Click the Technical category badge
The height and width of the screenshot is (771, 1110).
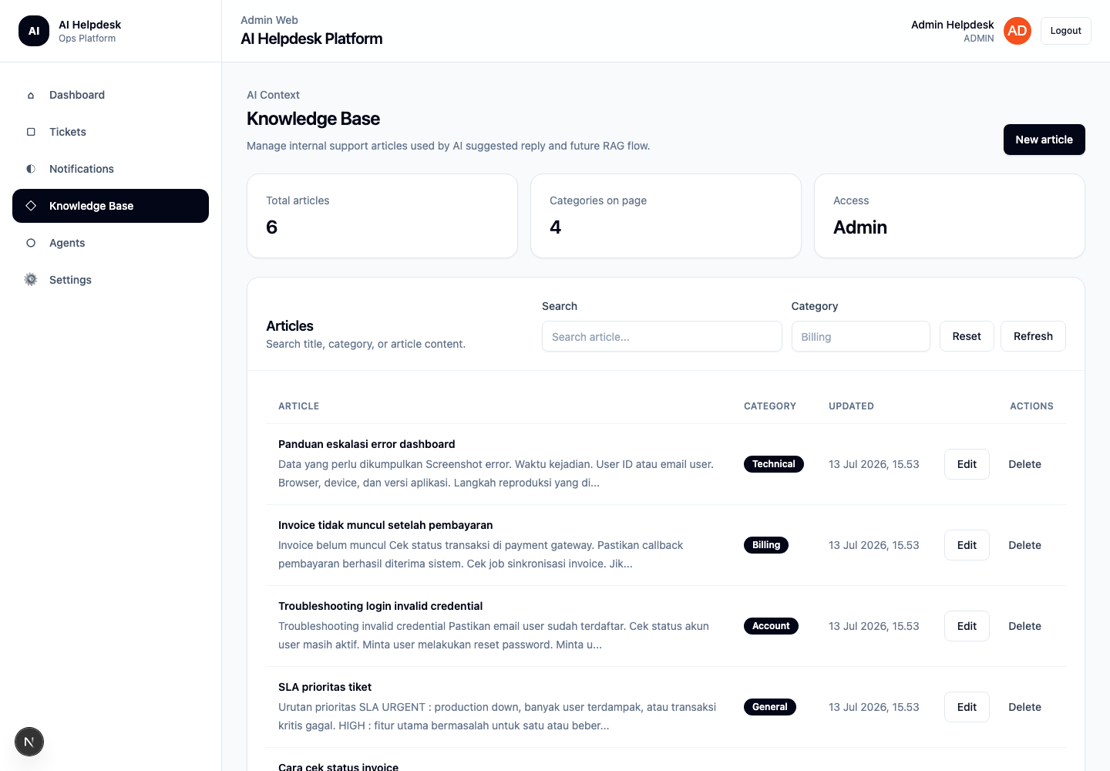(x=773, y=464)
